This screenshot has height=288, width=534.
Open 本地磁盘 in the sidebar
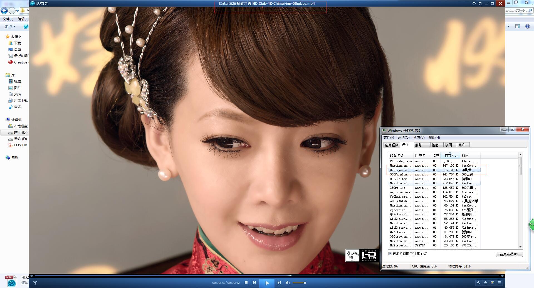coord(18,126)
